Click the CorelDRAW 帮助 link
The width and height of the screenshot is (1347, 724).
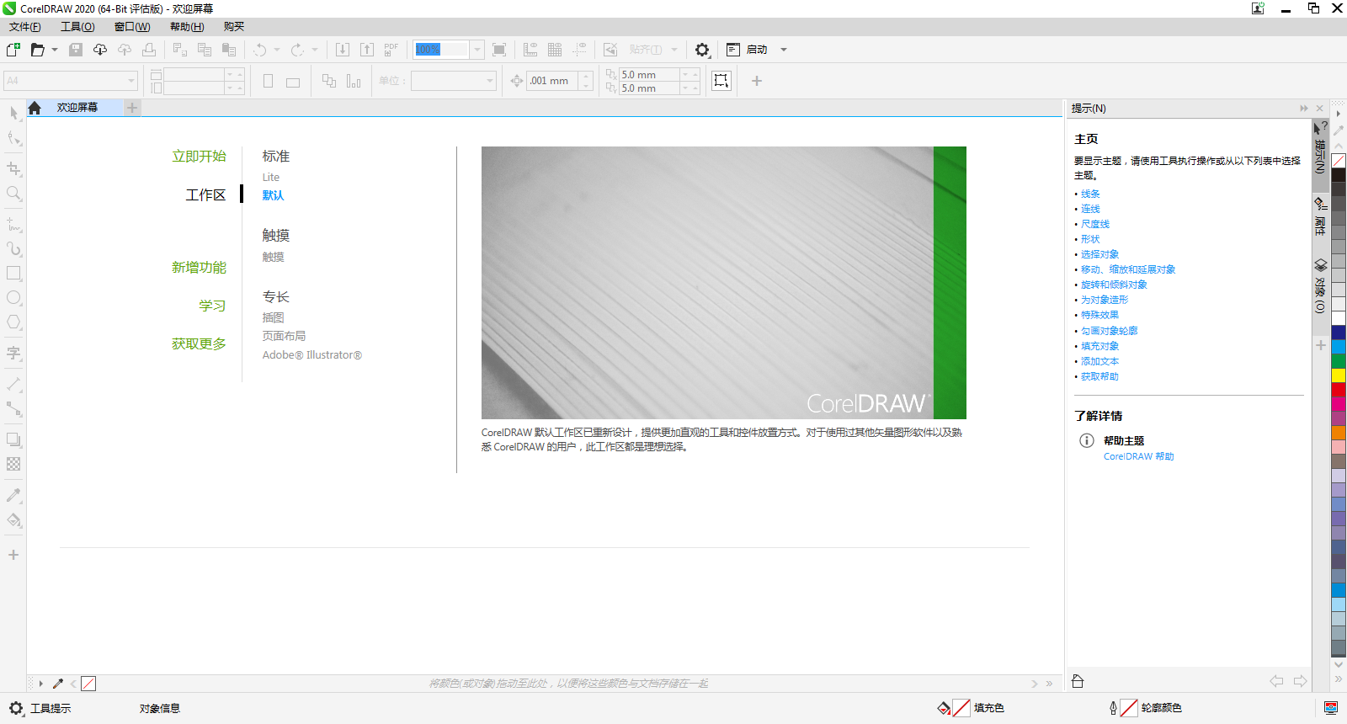(1138, 456)
